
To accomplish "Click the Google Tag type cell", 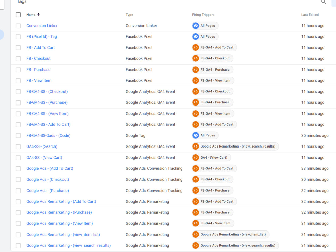I will tap(135, 136).
